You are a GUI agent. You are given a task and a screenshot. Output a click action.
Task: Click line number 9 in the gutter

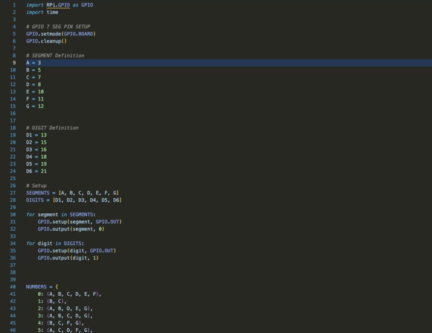tap(14, 63)
